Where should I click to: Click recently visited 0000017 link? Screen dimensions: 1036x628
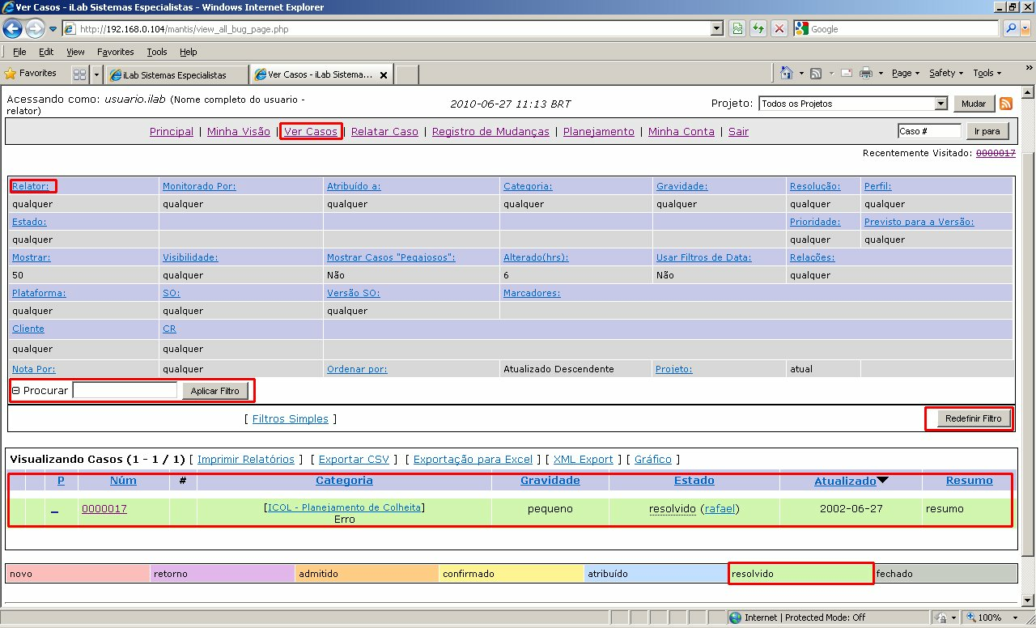(996, 152)
